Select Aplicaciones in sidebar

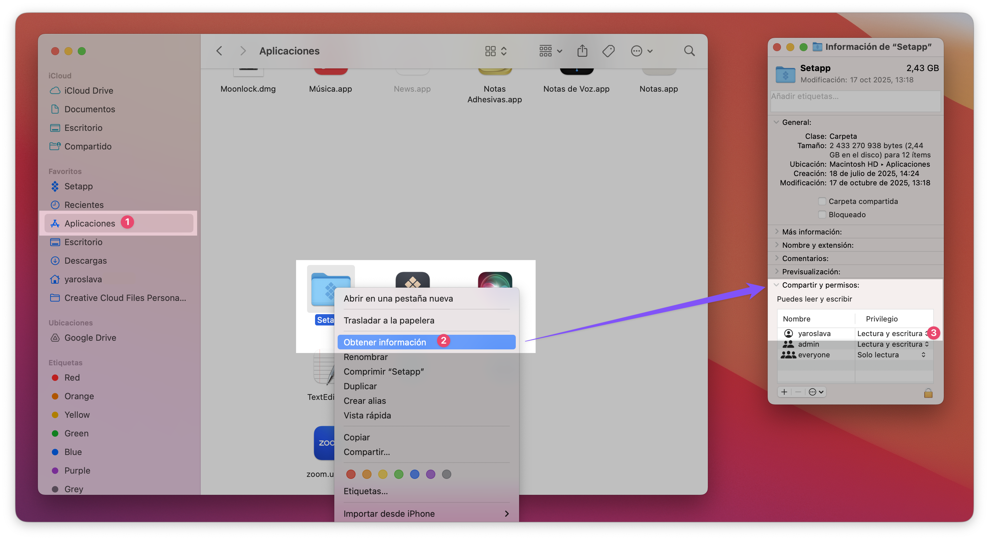[118, 224]
